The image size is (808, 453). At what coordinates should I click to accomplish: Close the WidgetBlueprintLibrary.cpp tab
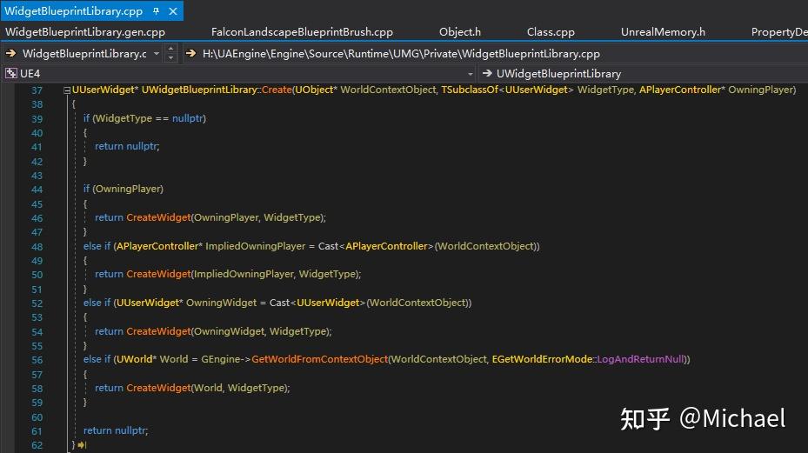click(173, 10)
